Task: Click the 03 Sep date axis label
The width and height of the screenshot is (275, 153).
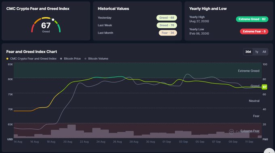Action: pyautogui.click(x=183, y=142)
